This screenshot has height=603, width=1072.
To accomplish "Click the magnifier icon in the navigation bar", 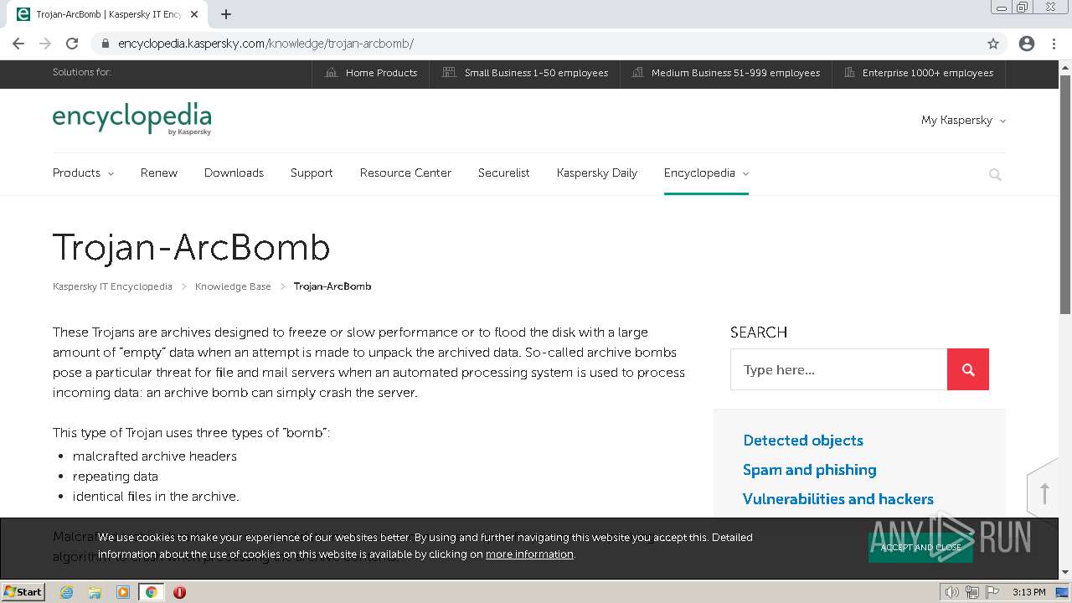I will (995, 174).
